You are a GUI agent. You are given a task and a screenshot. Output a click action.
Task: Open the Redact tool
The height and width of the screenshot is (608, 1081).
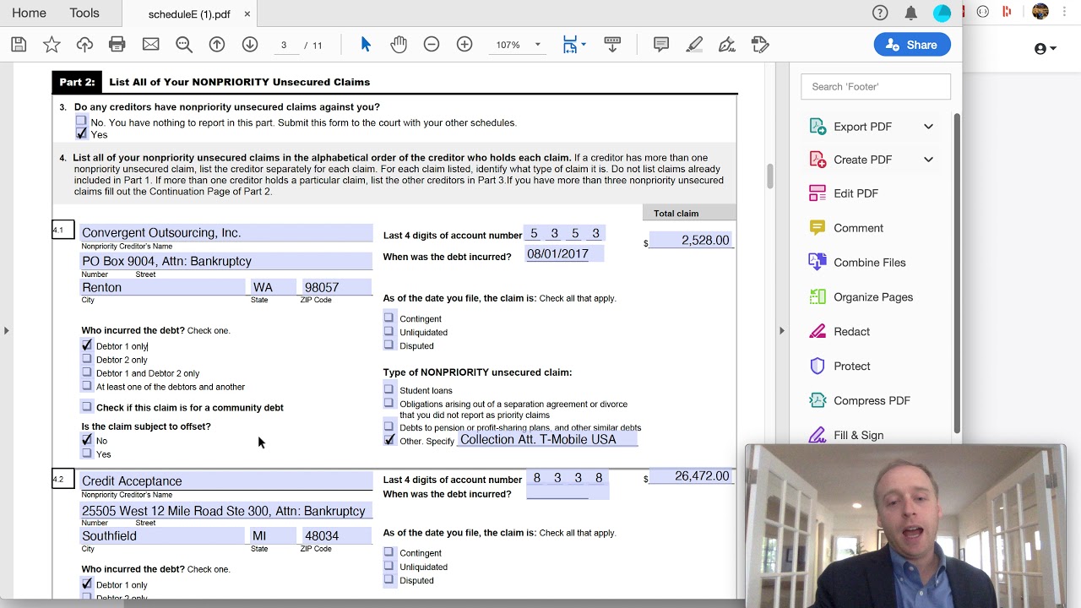click(851, 332)
